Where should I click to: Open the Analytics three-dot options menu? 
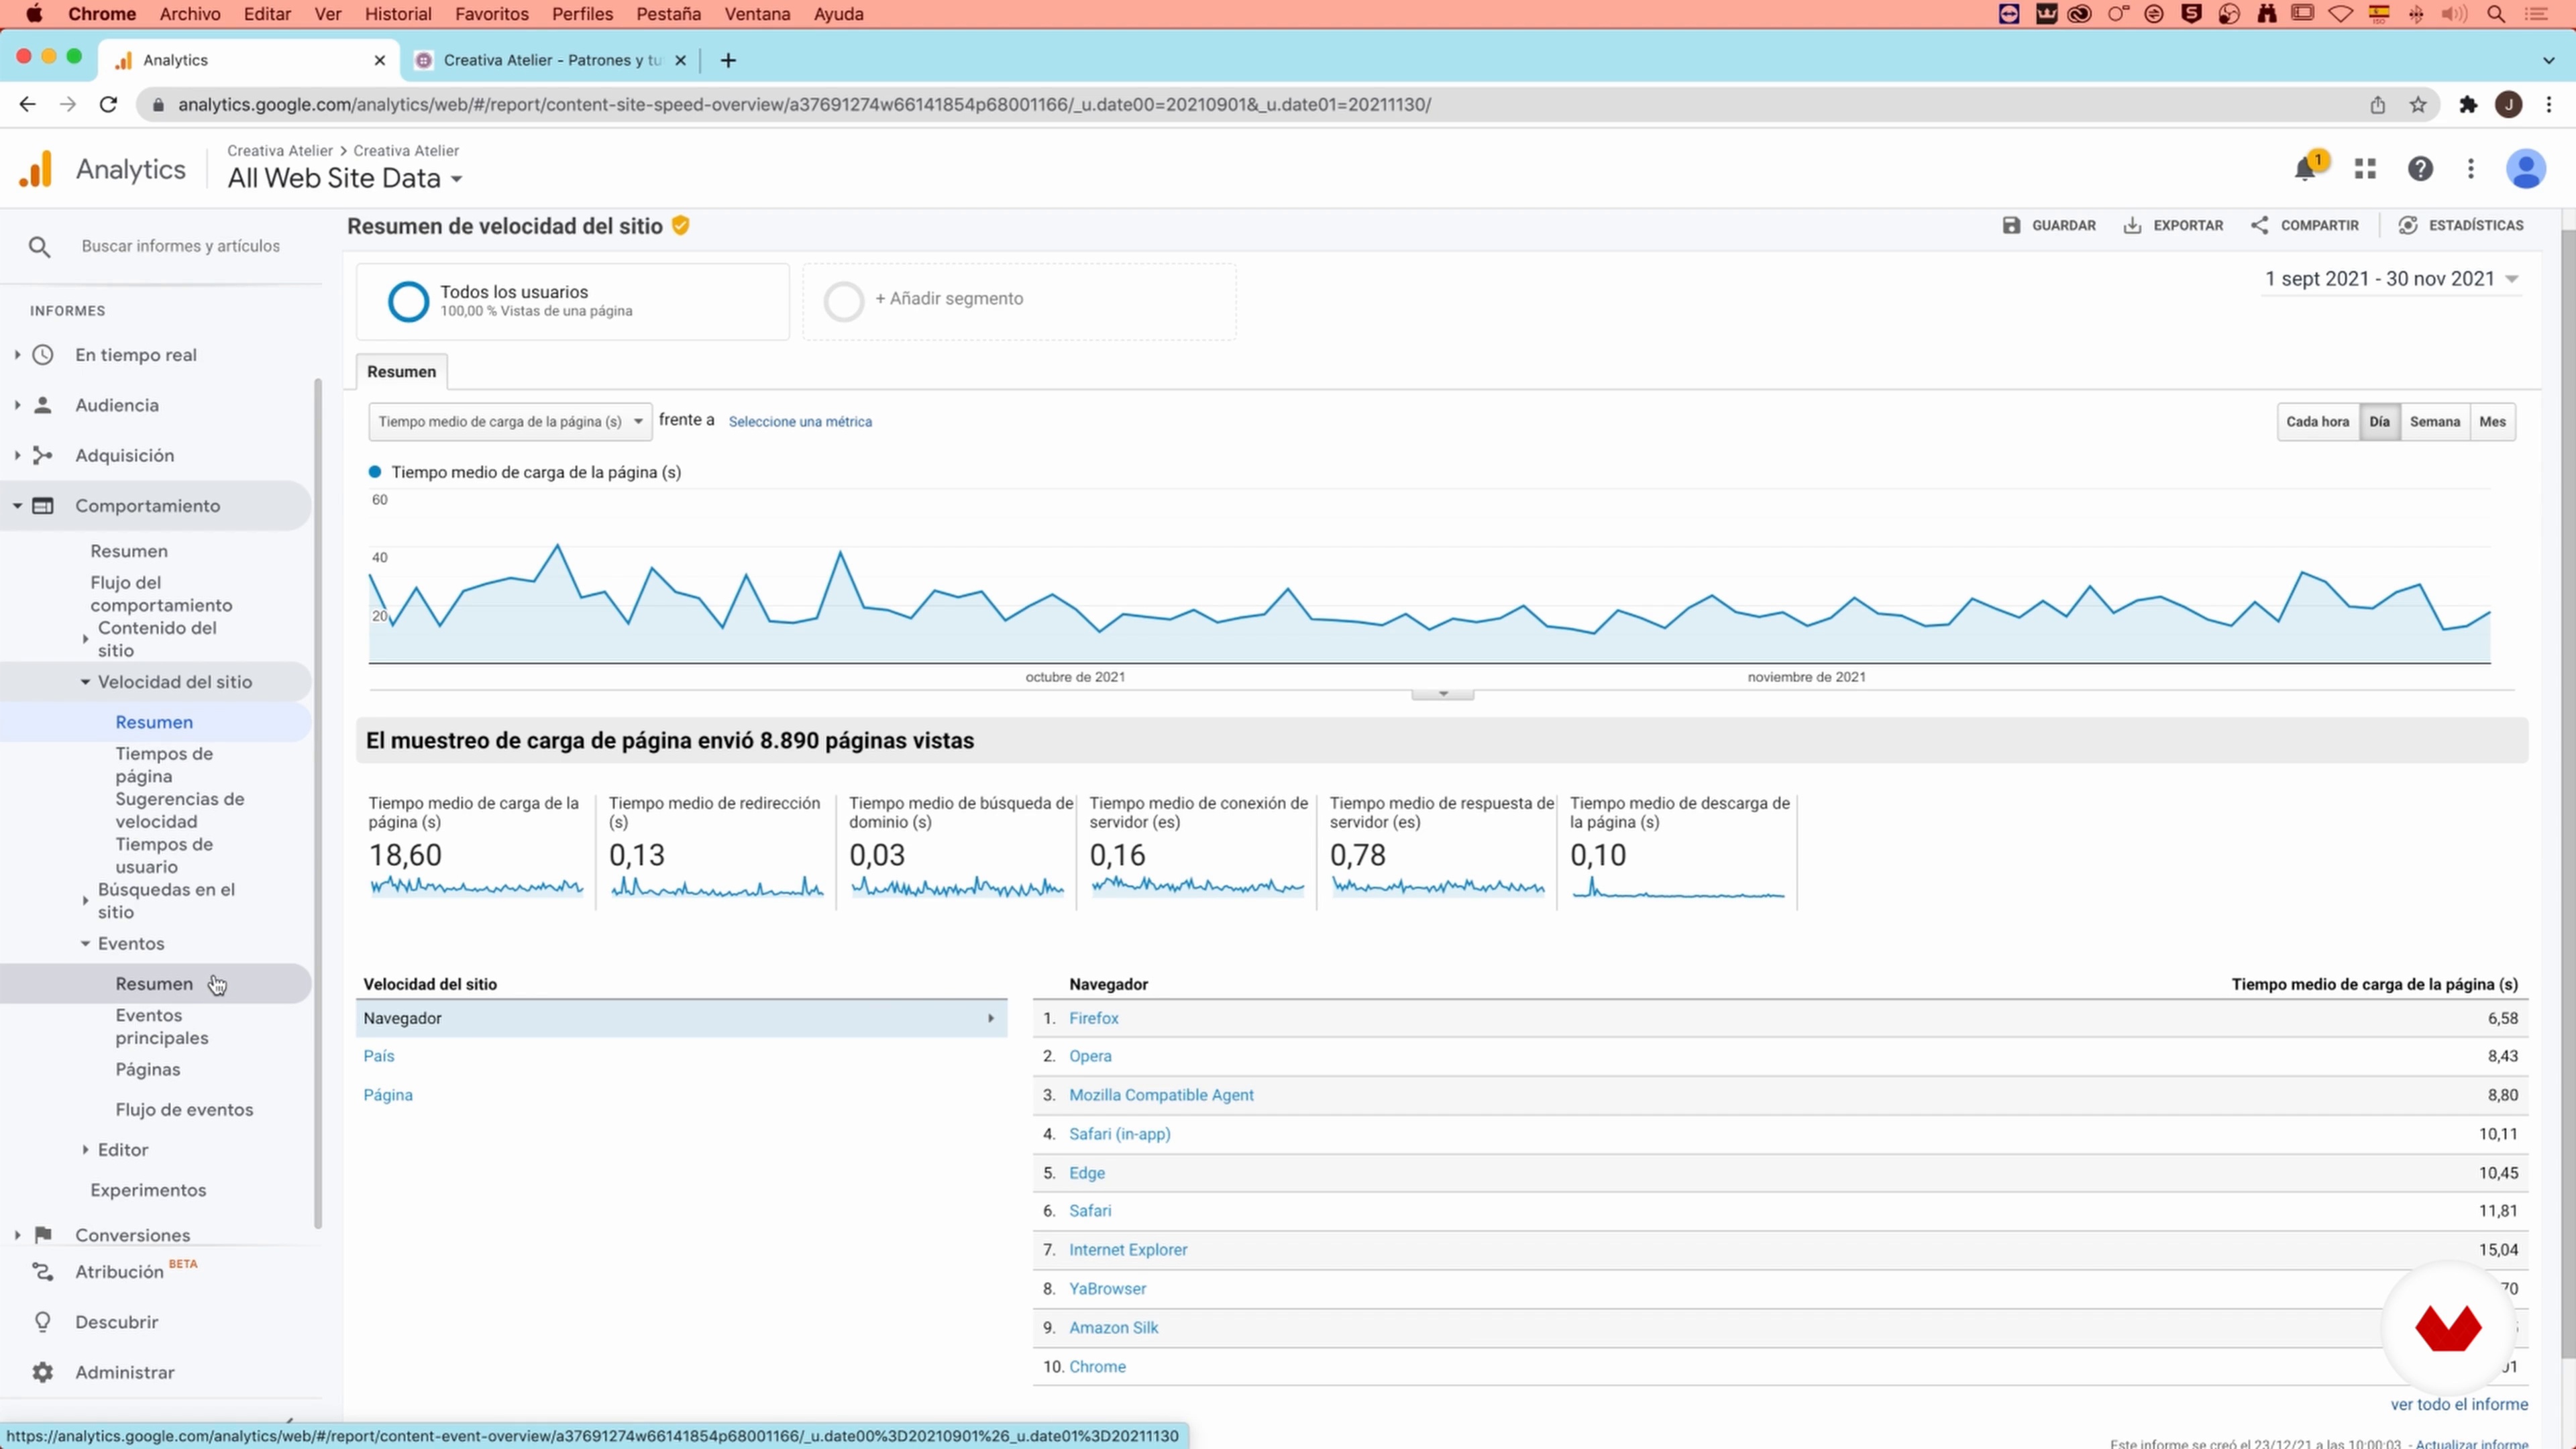click(x=2471, y=169)
